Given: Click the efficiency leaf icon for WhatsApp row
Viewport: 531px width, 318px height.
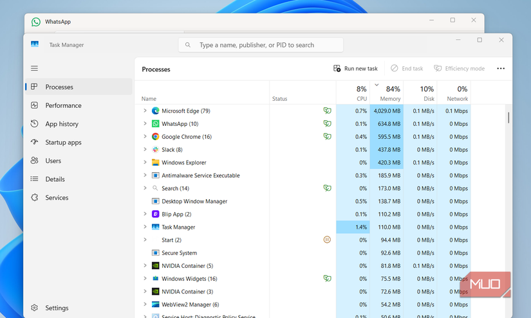Looking at the screenshot, I should 327,123.
